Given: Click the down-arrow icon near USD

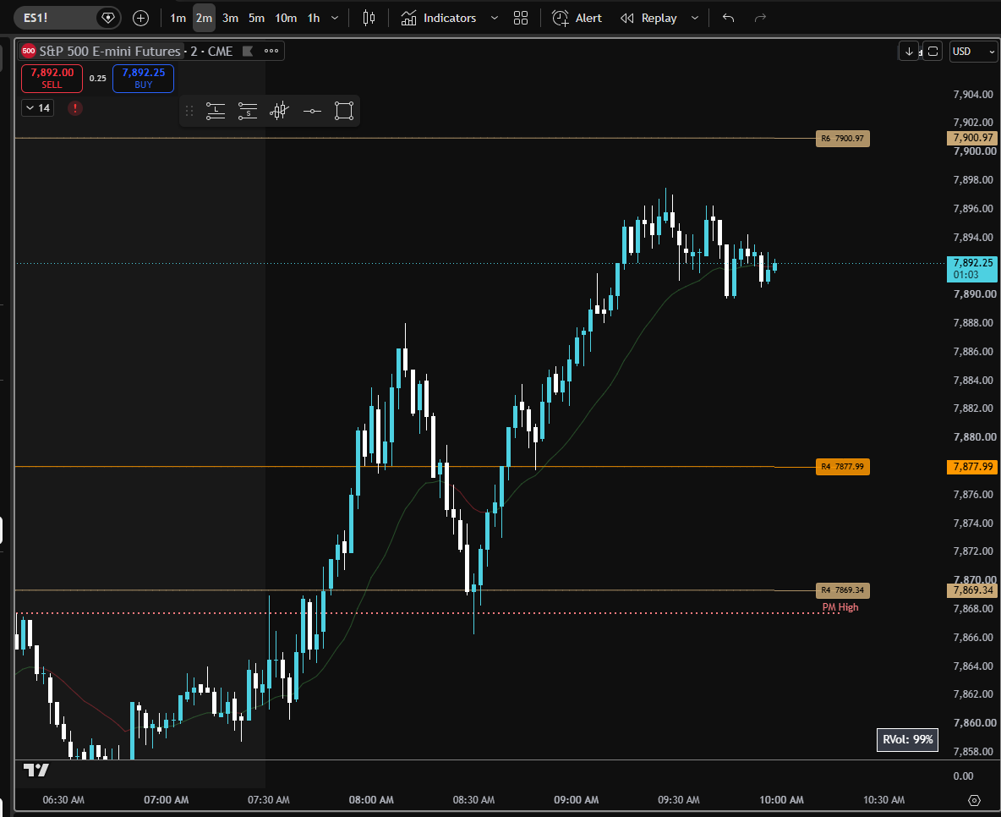Looking at the screenshot, I should [909, 51].
